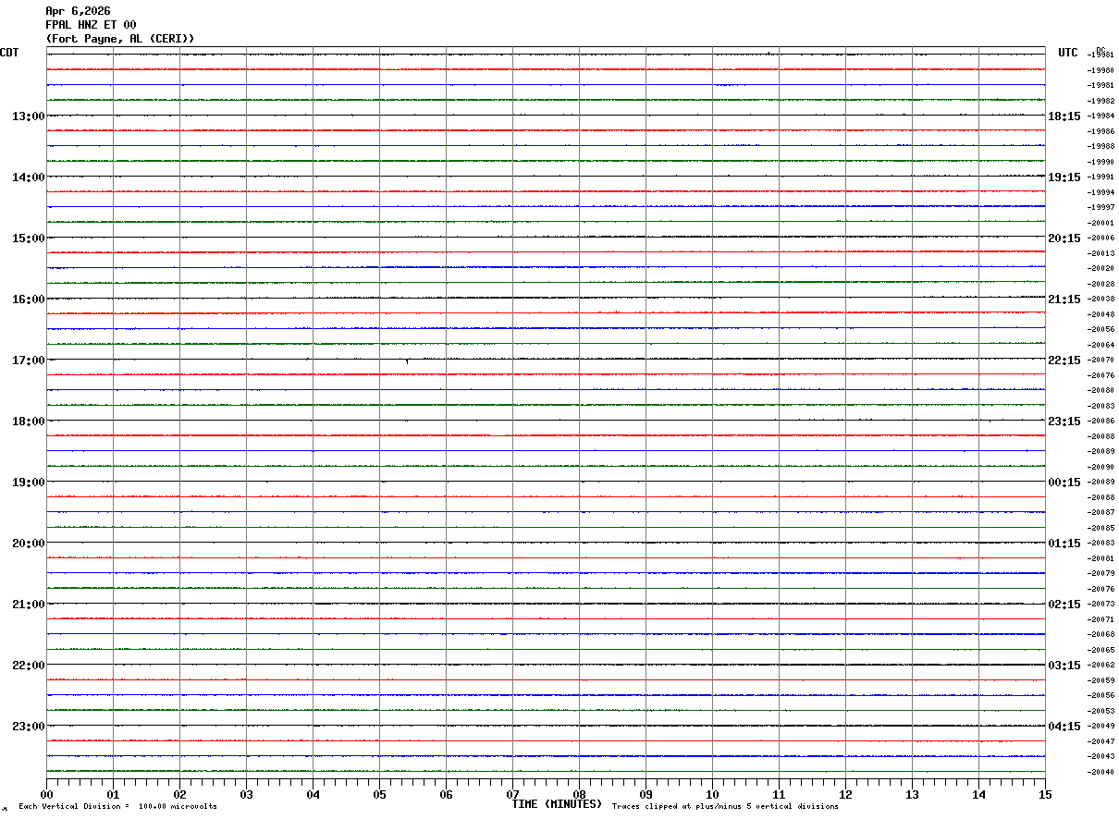Image resolution: width=1119 pixels, height=819 pixels.
Task: Select DC offset value -19984
Action: (1101, 116)
